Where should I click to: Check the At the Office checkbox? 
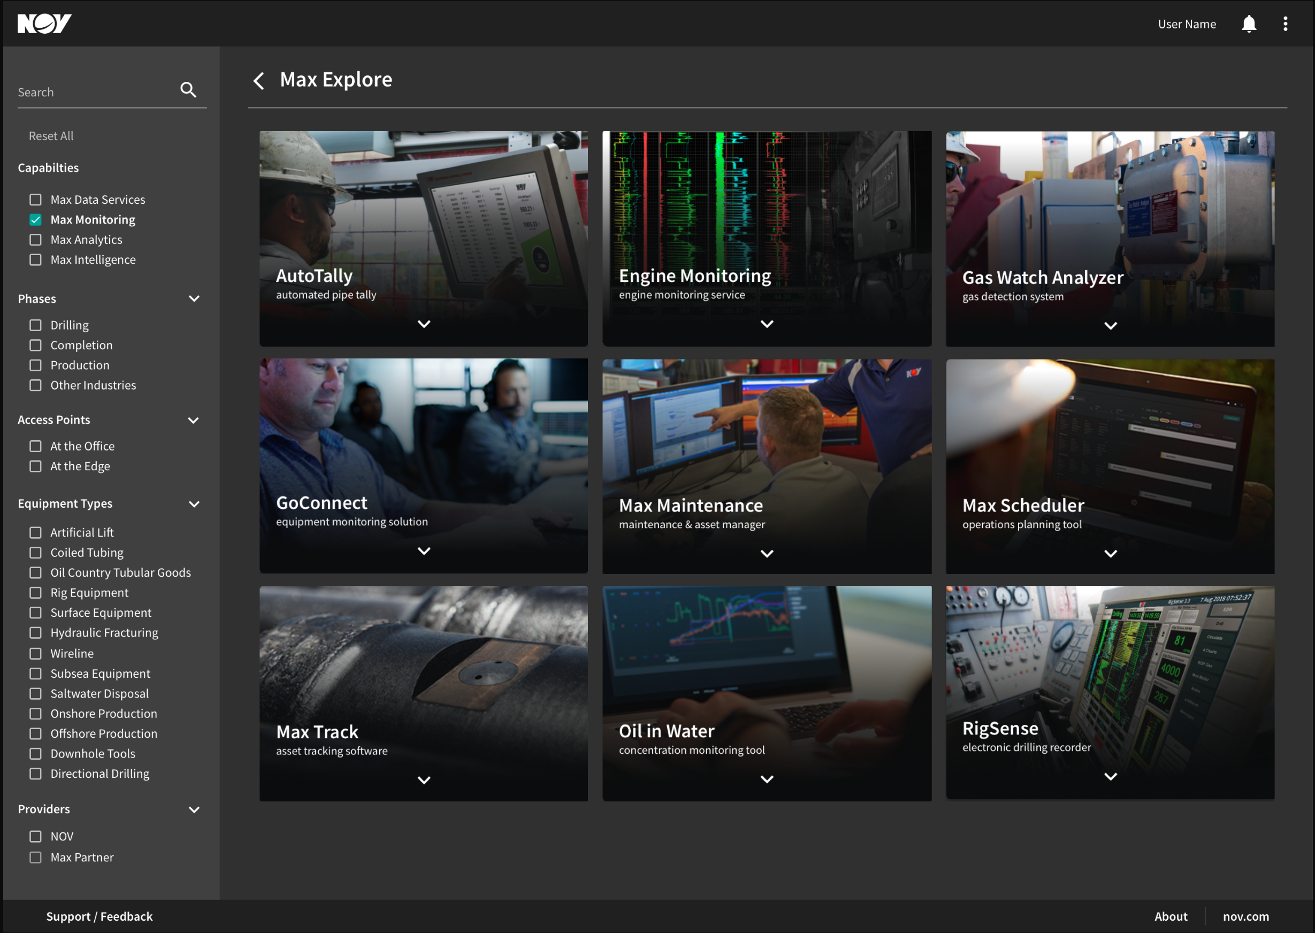click(36, 446)
